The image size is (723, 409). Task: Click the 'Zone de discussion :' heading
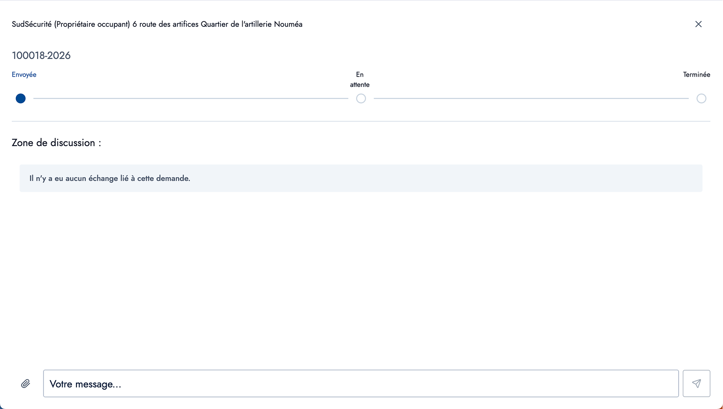click(56, 143)
